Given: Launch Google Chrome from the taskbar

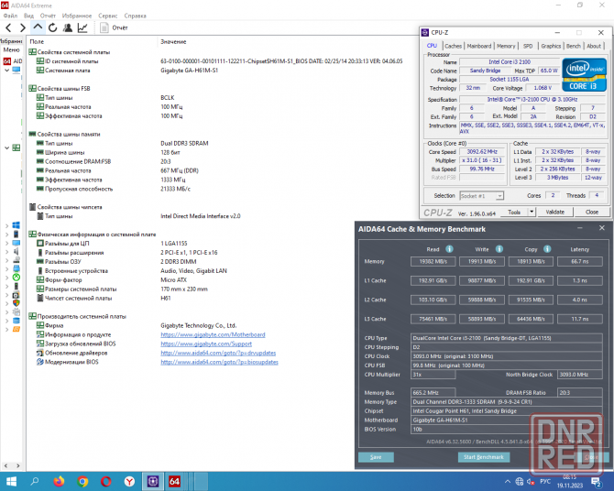Looking at the screenshot, I should tap(82, 481).
